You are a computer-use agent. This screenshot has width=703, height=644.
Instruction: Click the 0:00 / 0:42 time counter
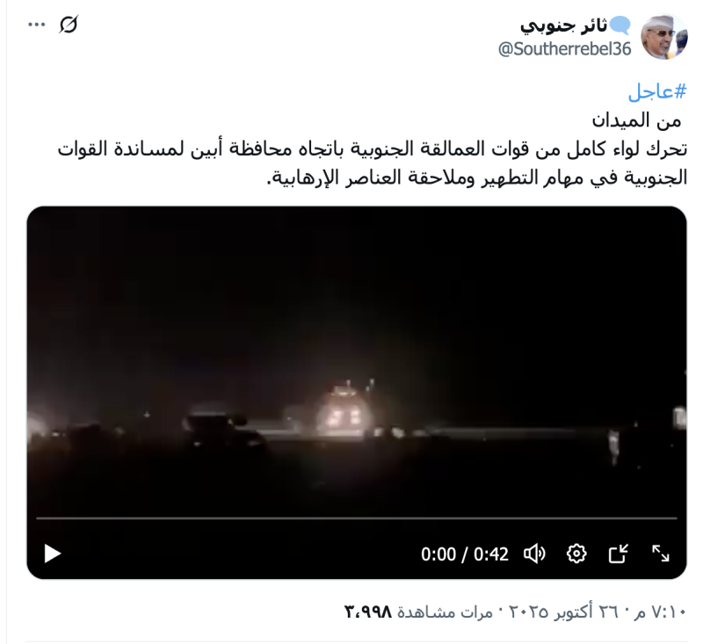click(465, 554)
